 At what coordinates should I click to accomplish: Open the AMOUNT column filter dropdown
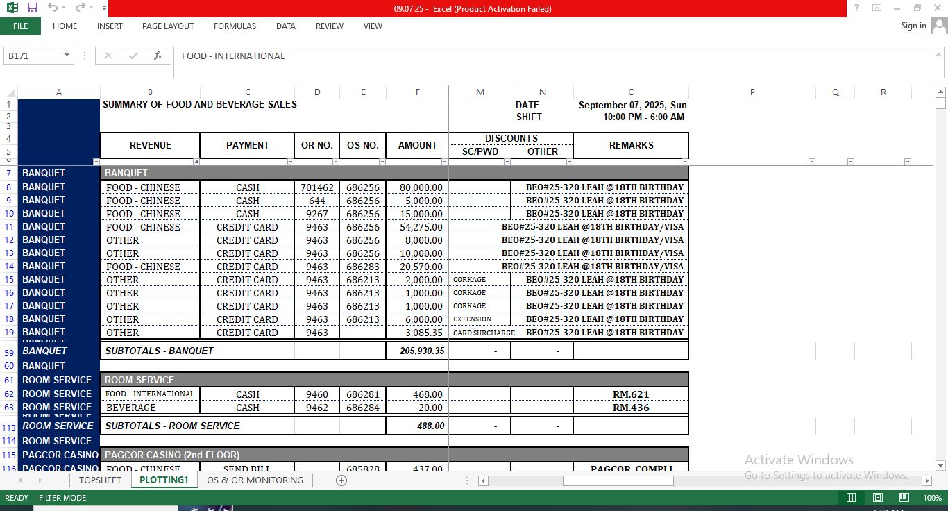click(445, 162)
